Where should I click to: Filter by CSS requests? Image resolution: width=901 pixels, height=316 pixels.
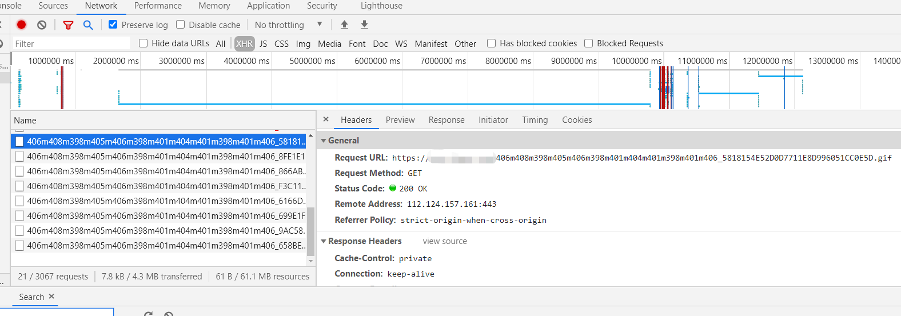pos(281,44)
